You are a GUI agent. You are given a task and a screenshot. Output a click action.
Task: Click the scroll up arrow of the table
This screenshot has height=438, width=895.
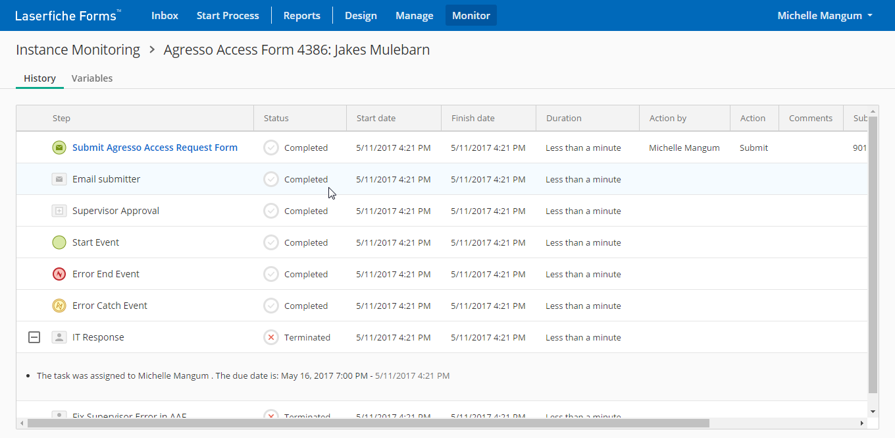873,111
